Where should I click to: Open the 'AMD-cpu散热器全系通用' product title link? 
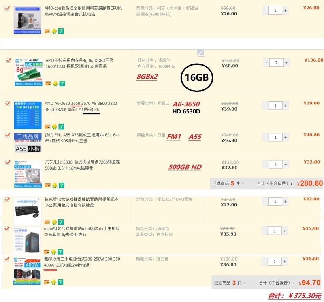click(x=83, y=11)
